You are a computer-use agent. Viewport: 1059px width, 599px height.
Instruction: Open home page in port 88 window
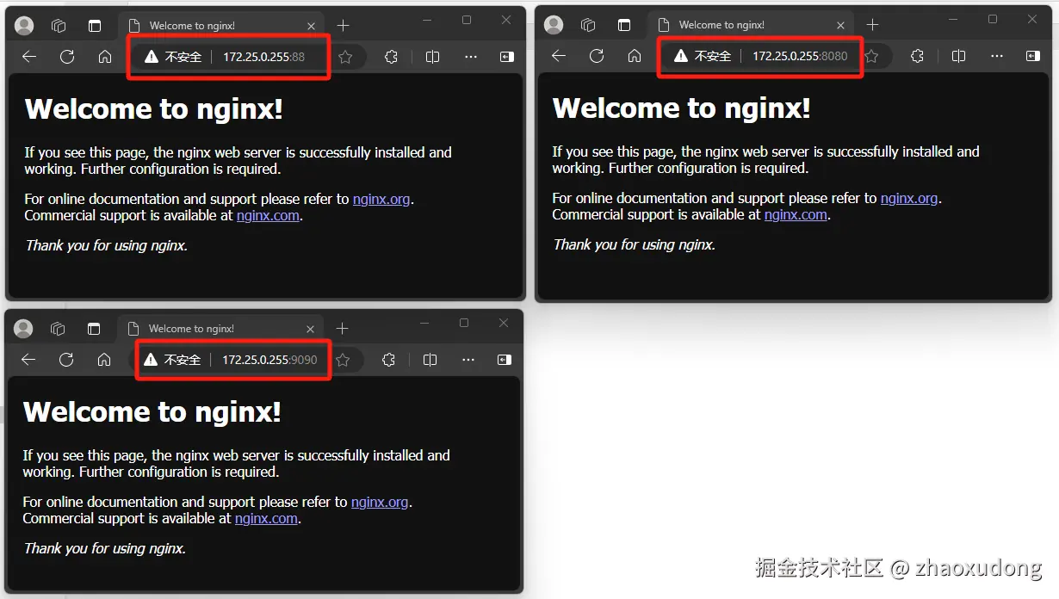(x=105, y=57)
